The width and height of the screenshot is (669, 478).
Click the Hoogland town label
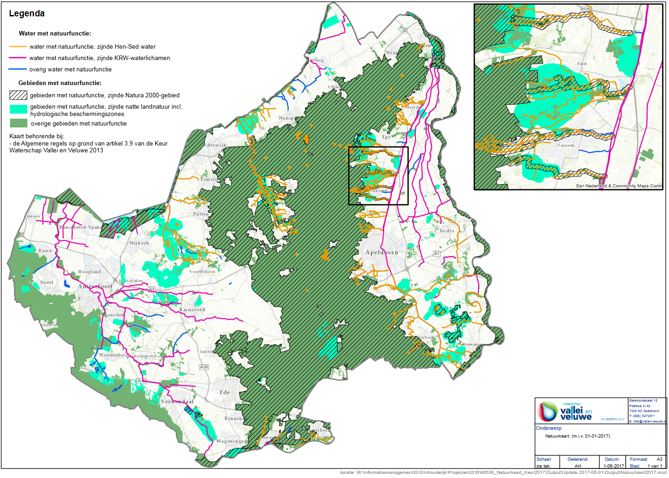[x=90, y=272]
